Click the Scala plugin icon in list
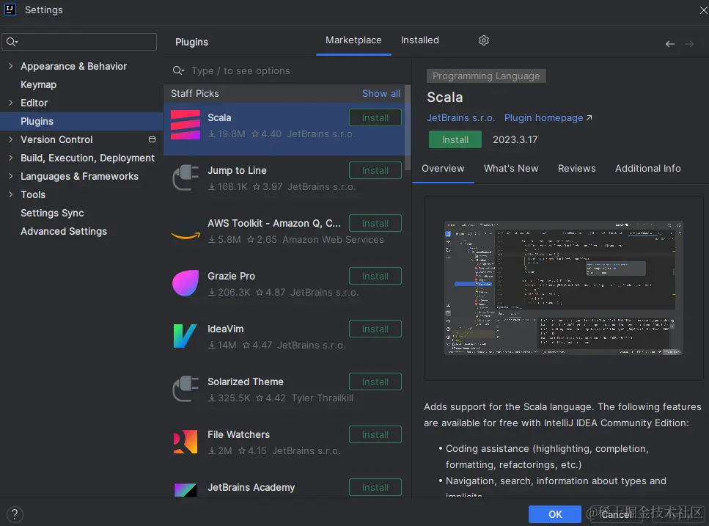The width and height of the screenshot is (709, 526). (185, 125)
